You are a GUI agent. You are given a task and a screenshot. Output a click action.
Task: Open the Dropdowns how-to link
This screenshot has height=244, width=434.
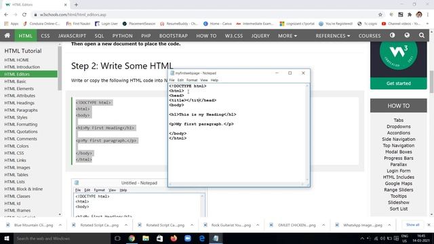[x=399, y=127]
